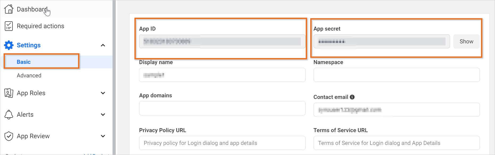Click the Required actions checklist icon
This screenshot has width=495, height=155.
click(9, 26)
